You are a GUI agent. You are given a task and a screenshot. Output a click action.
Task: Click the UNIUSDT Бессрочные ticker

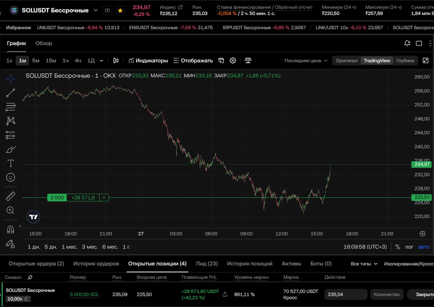(x=78, y=27)
